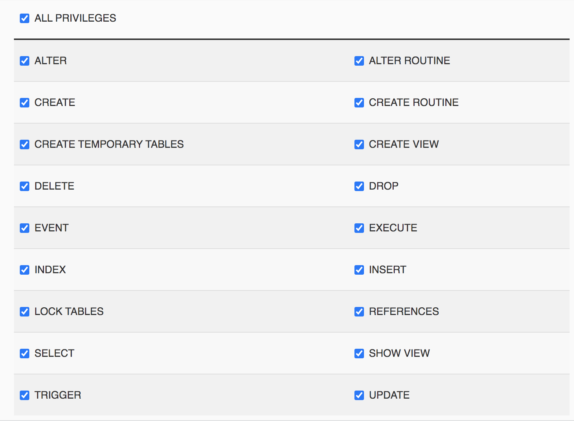Click the CREATE TEMPORARY TABLES label
Screen dimensions: 574x421
(x=109, y=144)
